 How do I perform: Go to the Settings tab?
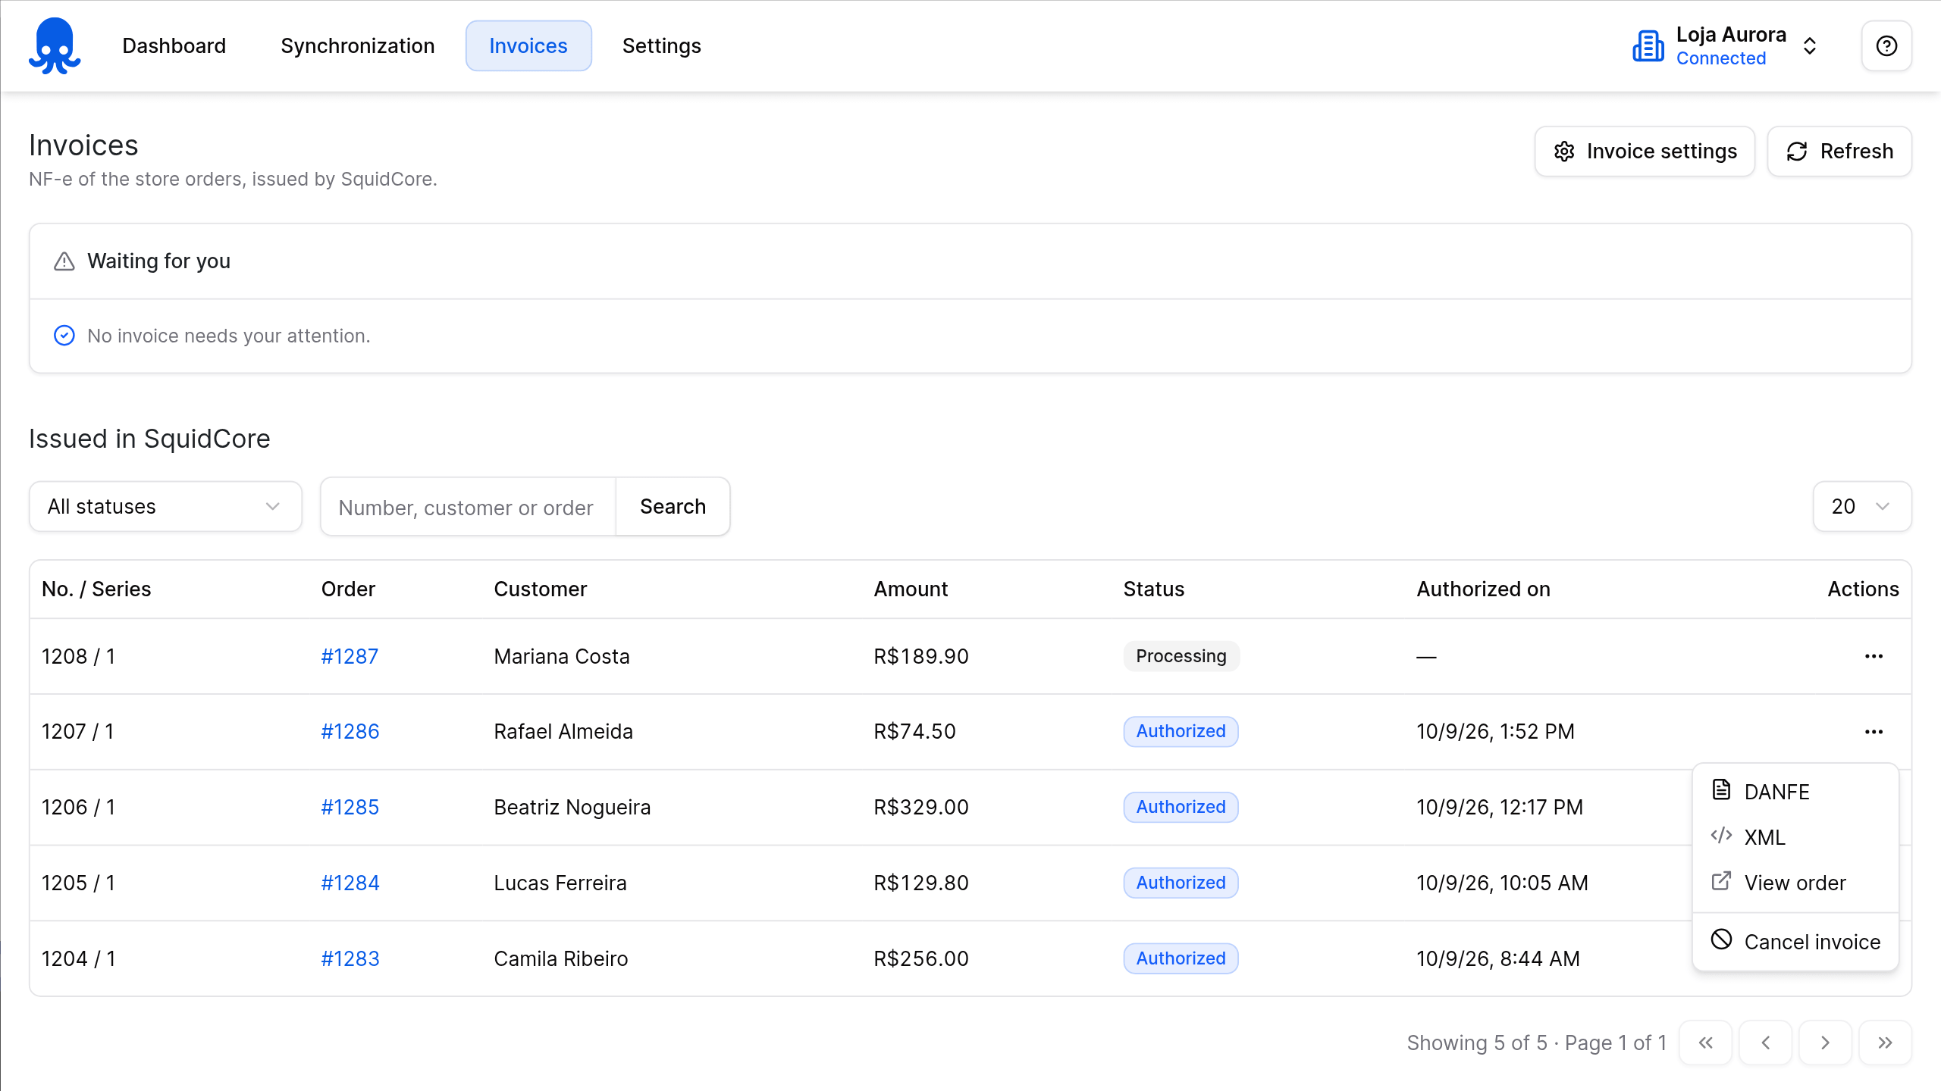pos(662,46)
